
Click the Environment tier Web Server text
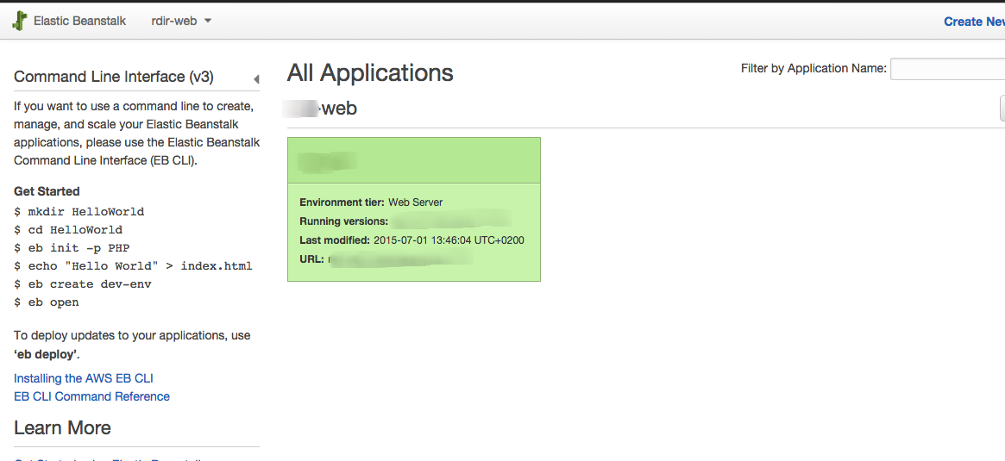[x=371, y=202]
